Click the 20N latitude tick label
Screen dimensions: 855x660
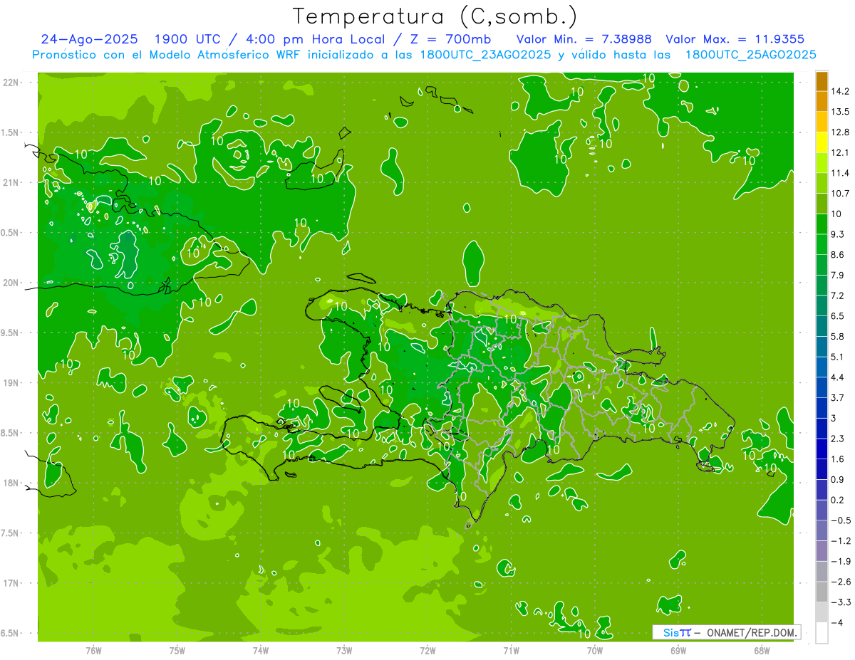click(10, 283)
